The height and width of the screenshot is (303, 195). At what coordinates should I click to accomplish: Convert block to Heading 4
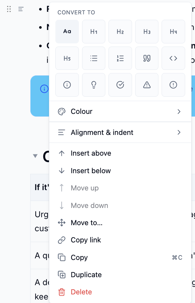(173, 32)
